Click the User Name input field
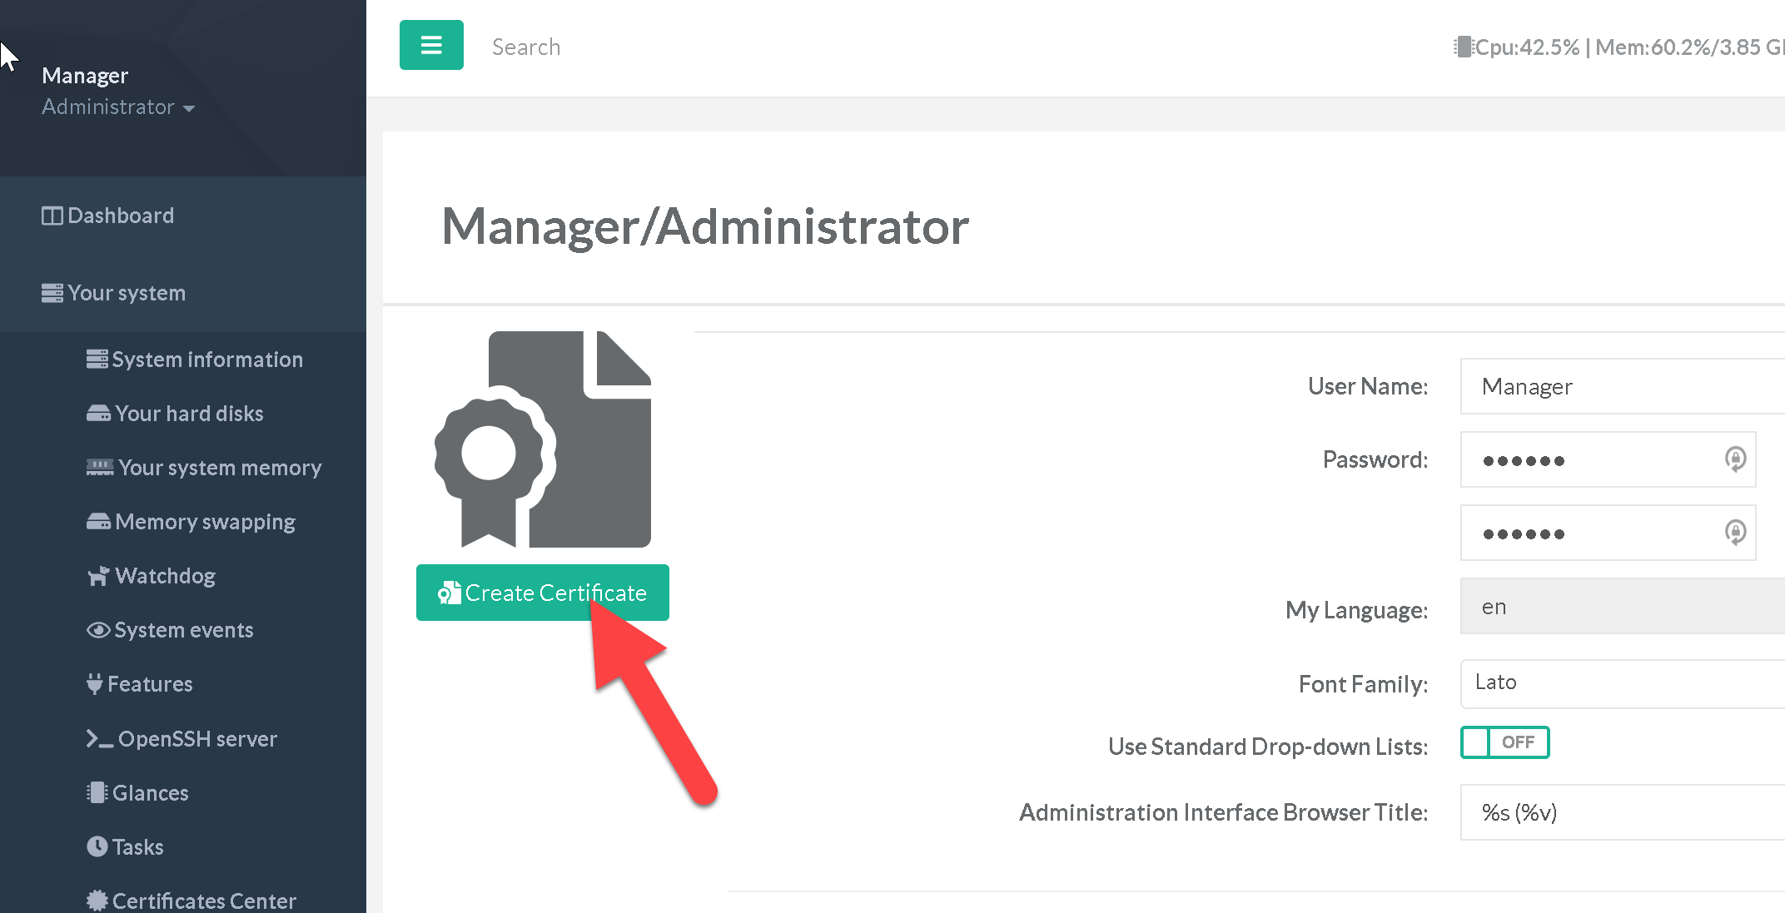Image resolution: width=1785 pixels, height=913 pixels. coord(1623,386)
